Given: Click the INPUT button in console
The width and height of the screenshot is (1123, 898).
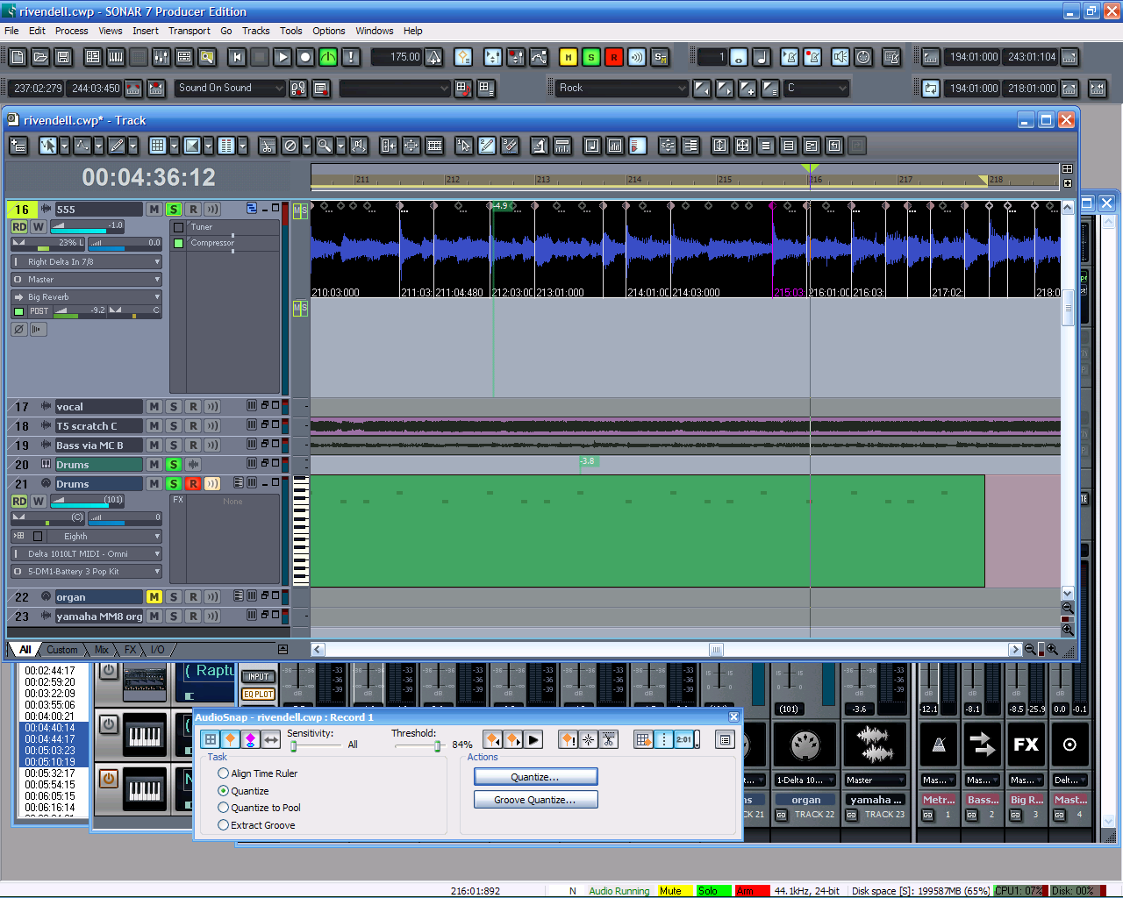Looking at the screenshot, I should pos(258,676).
